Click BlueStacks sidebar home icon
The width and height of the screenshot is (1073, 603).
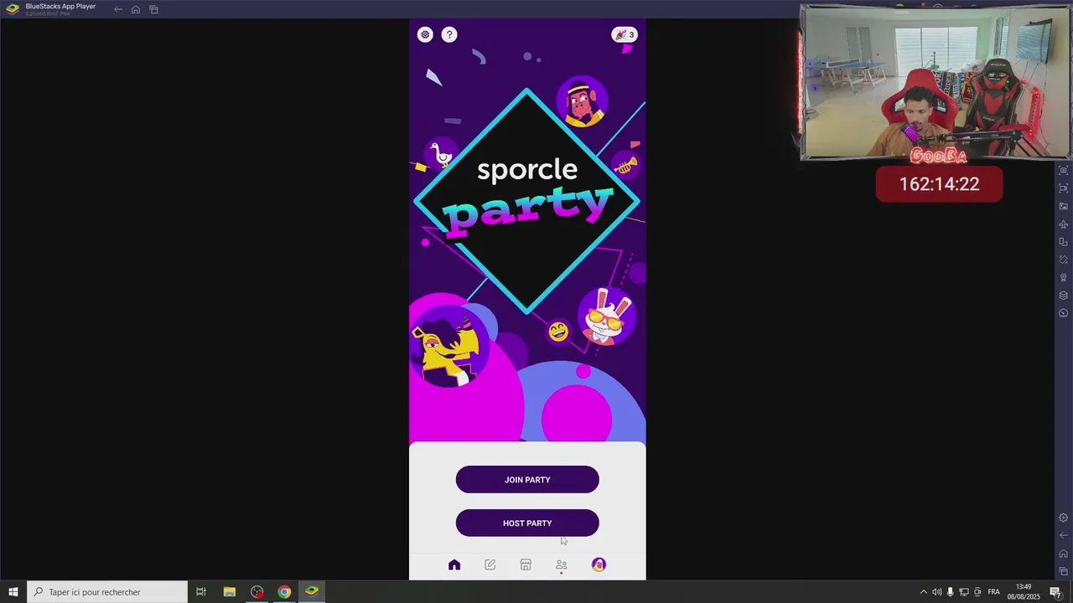point(1064,554)
